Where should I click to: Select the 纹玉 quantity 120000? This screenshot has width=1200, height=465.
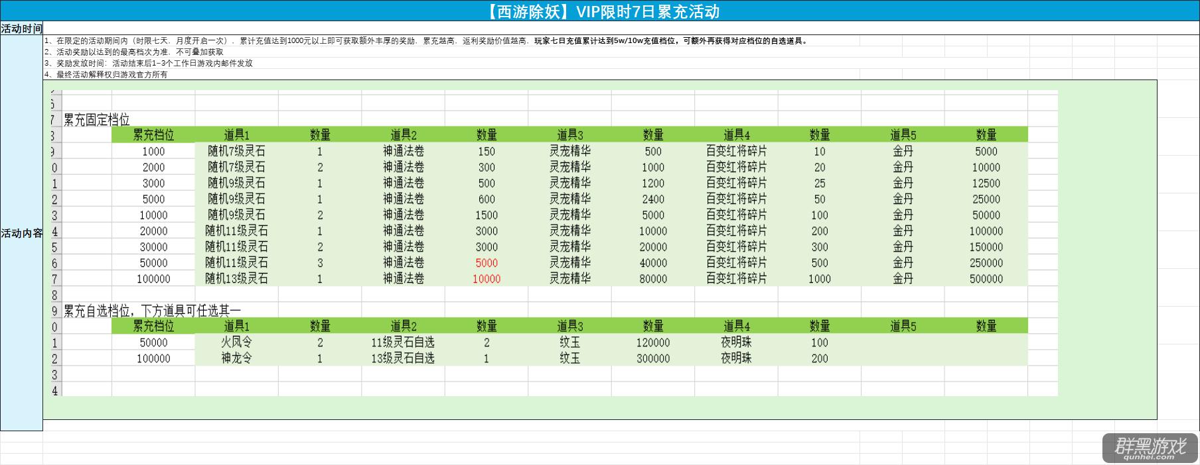point(653,342)
